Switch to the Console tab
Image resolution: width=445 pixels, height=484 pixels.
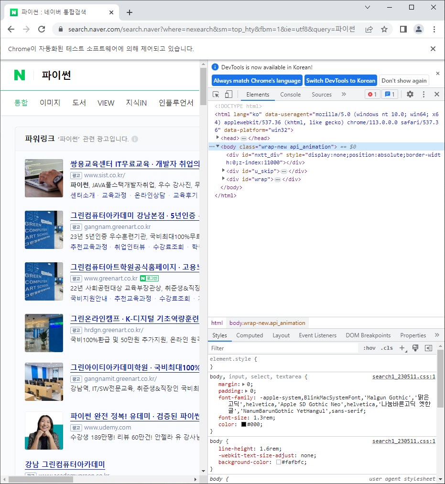pos(290,95)
